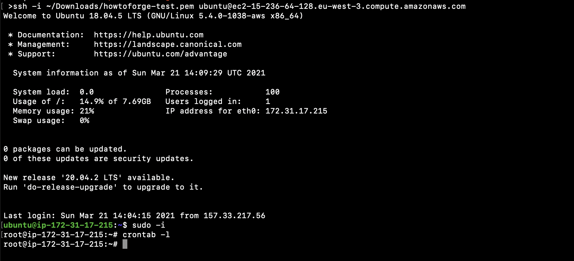Click the System information timestamp line

coord(139,73)
